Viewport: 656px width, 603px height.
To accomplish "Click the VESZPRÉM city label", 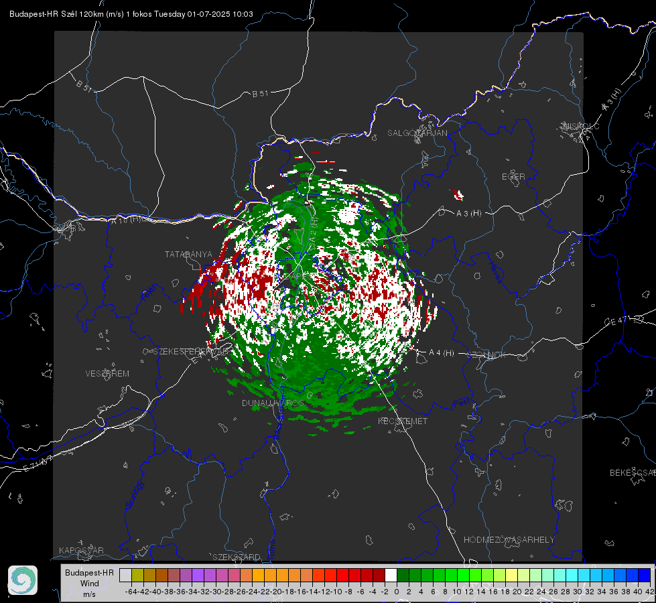I will [x=107, y=373].
